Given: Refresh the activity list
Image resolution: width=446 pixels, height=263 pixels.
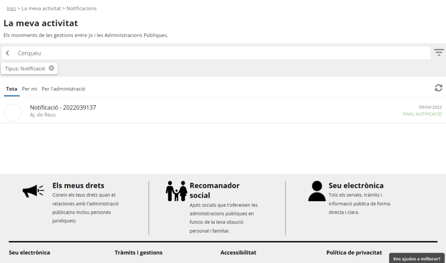Looking at the screenshot, I should click(438, 88).
